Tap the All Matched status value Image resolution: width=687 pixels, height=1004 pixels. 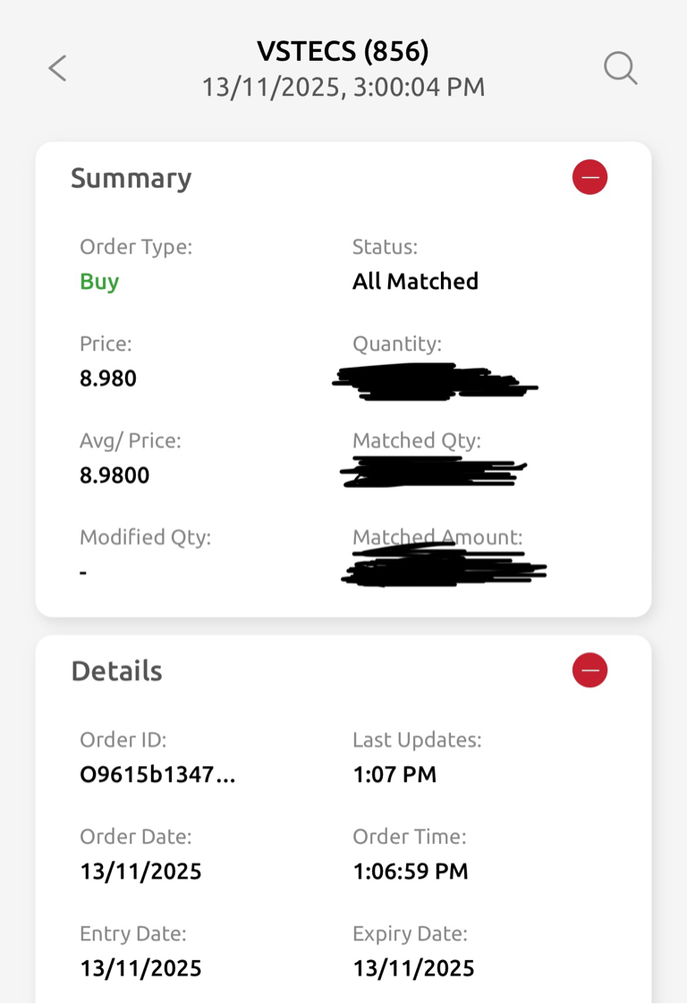(415, 282)
